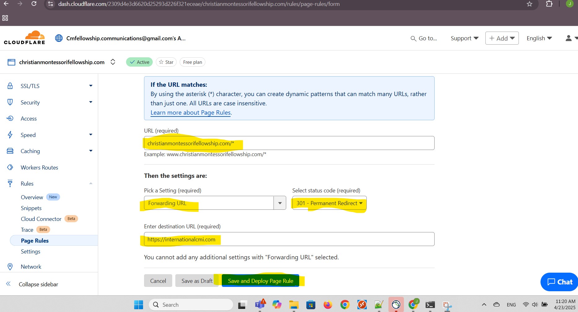This screenshot has height=312, width=578.
Task: Open Trace in sidebar
Action: pyautogui.click(x=27, y=230)
